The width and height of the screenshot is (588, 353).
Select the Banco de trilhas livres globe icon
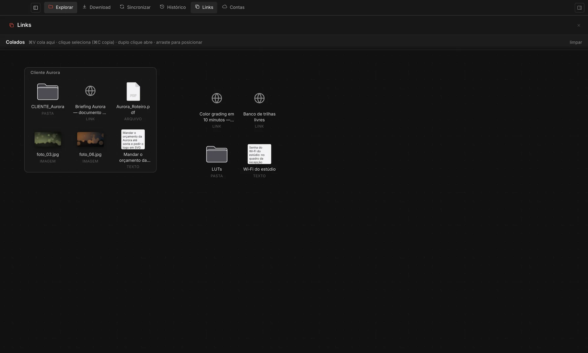point(259,98)
